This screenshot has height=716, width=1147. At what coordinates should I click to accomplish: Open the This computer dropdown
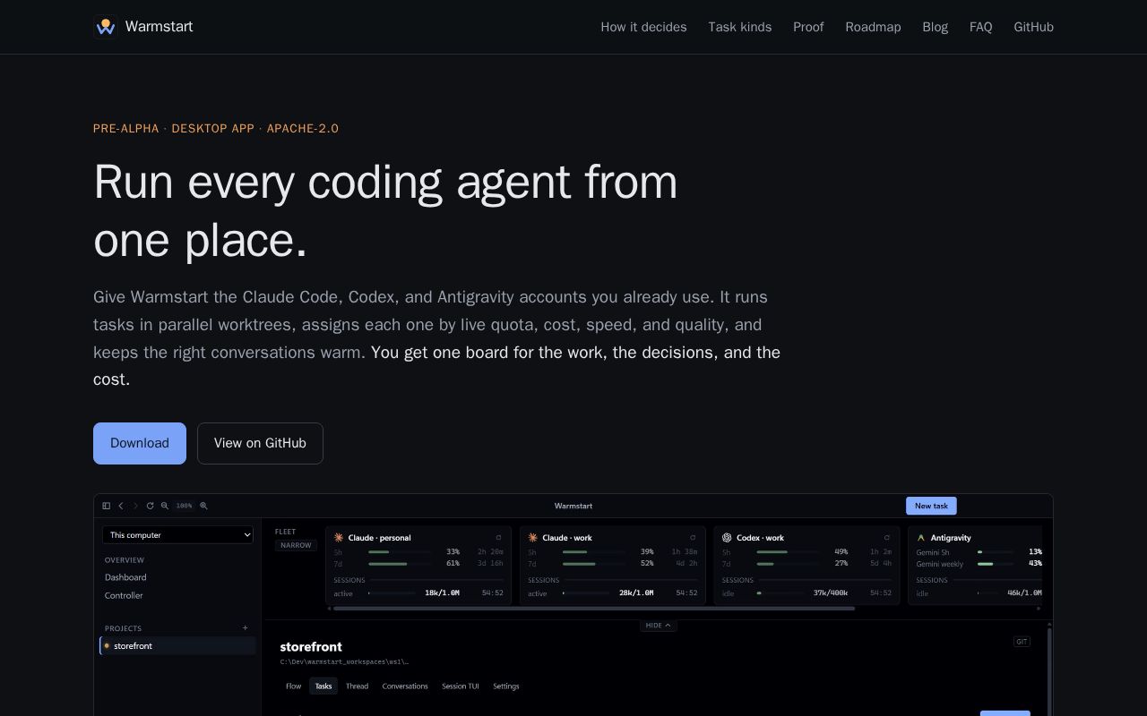click(177, 535)
